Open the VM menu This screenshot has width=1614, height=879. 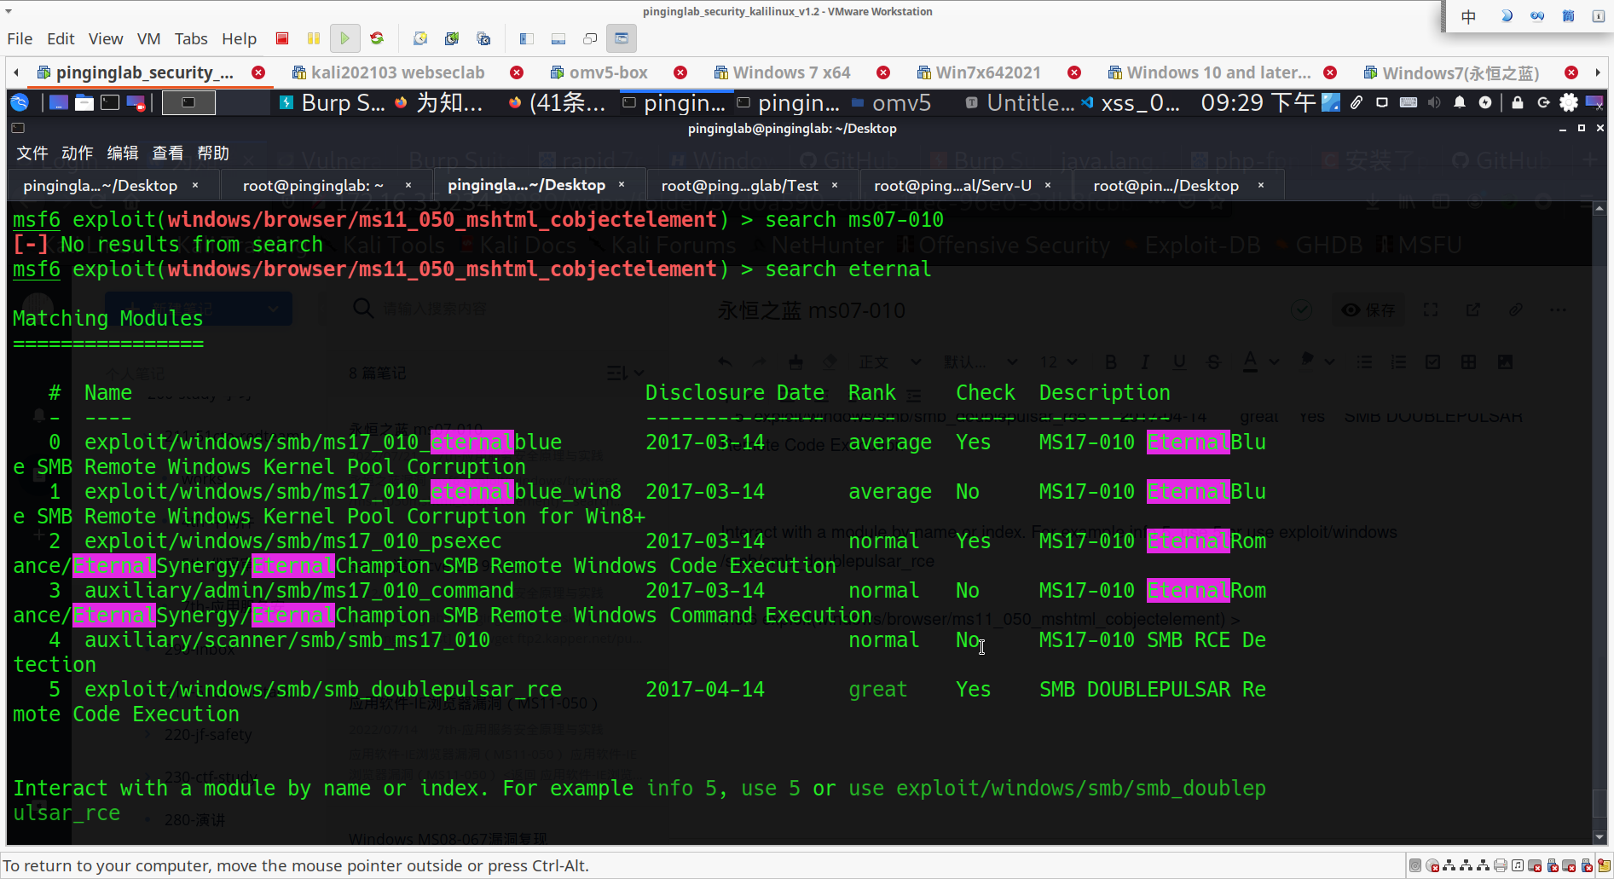point(149,38)
